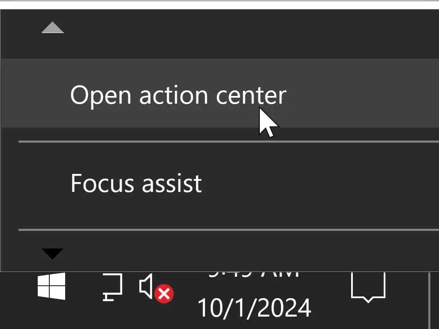Click the divider line under Open action center
Screen dimensions: 439x329
click(x=228, y=141)
